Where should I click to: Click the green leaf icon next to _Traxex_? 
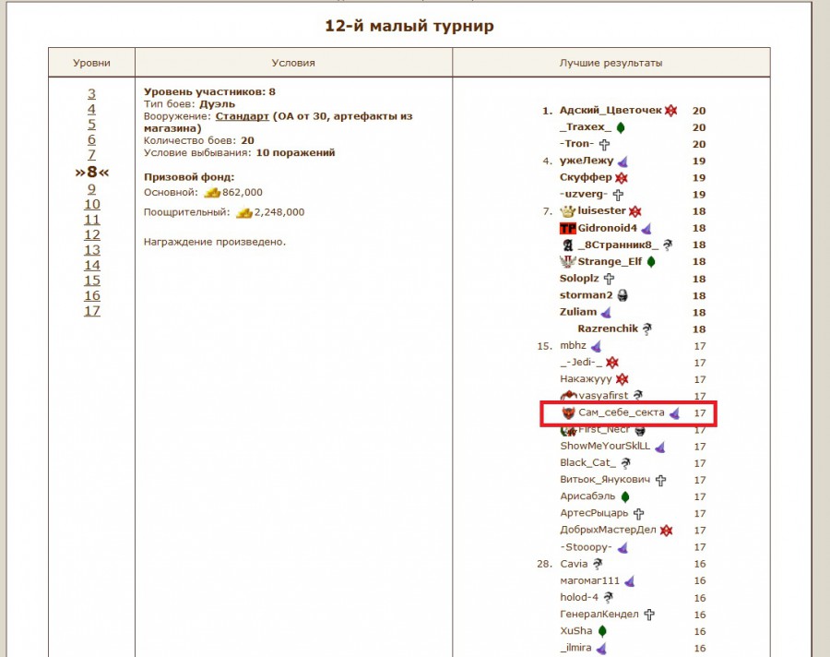(621, 127)
